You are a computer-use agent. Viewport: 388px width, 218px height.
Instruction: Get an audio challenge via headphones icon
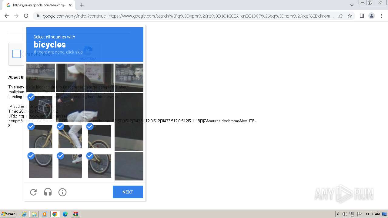[48, 192]
